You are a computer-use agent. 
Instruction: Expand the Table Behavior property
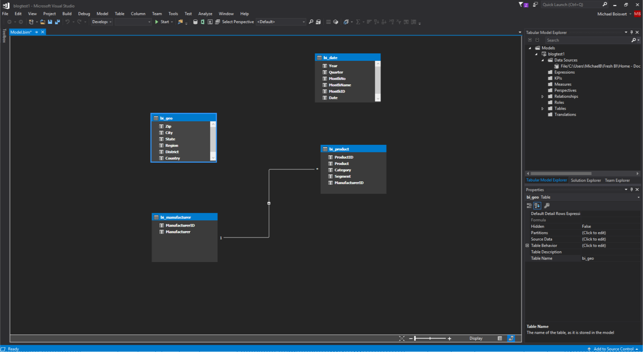[x=527, y=246]
